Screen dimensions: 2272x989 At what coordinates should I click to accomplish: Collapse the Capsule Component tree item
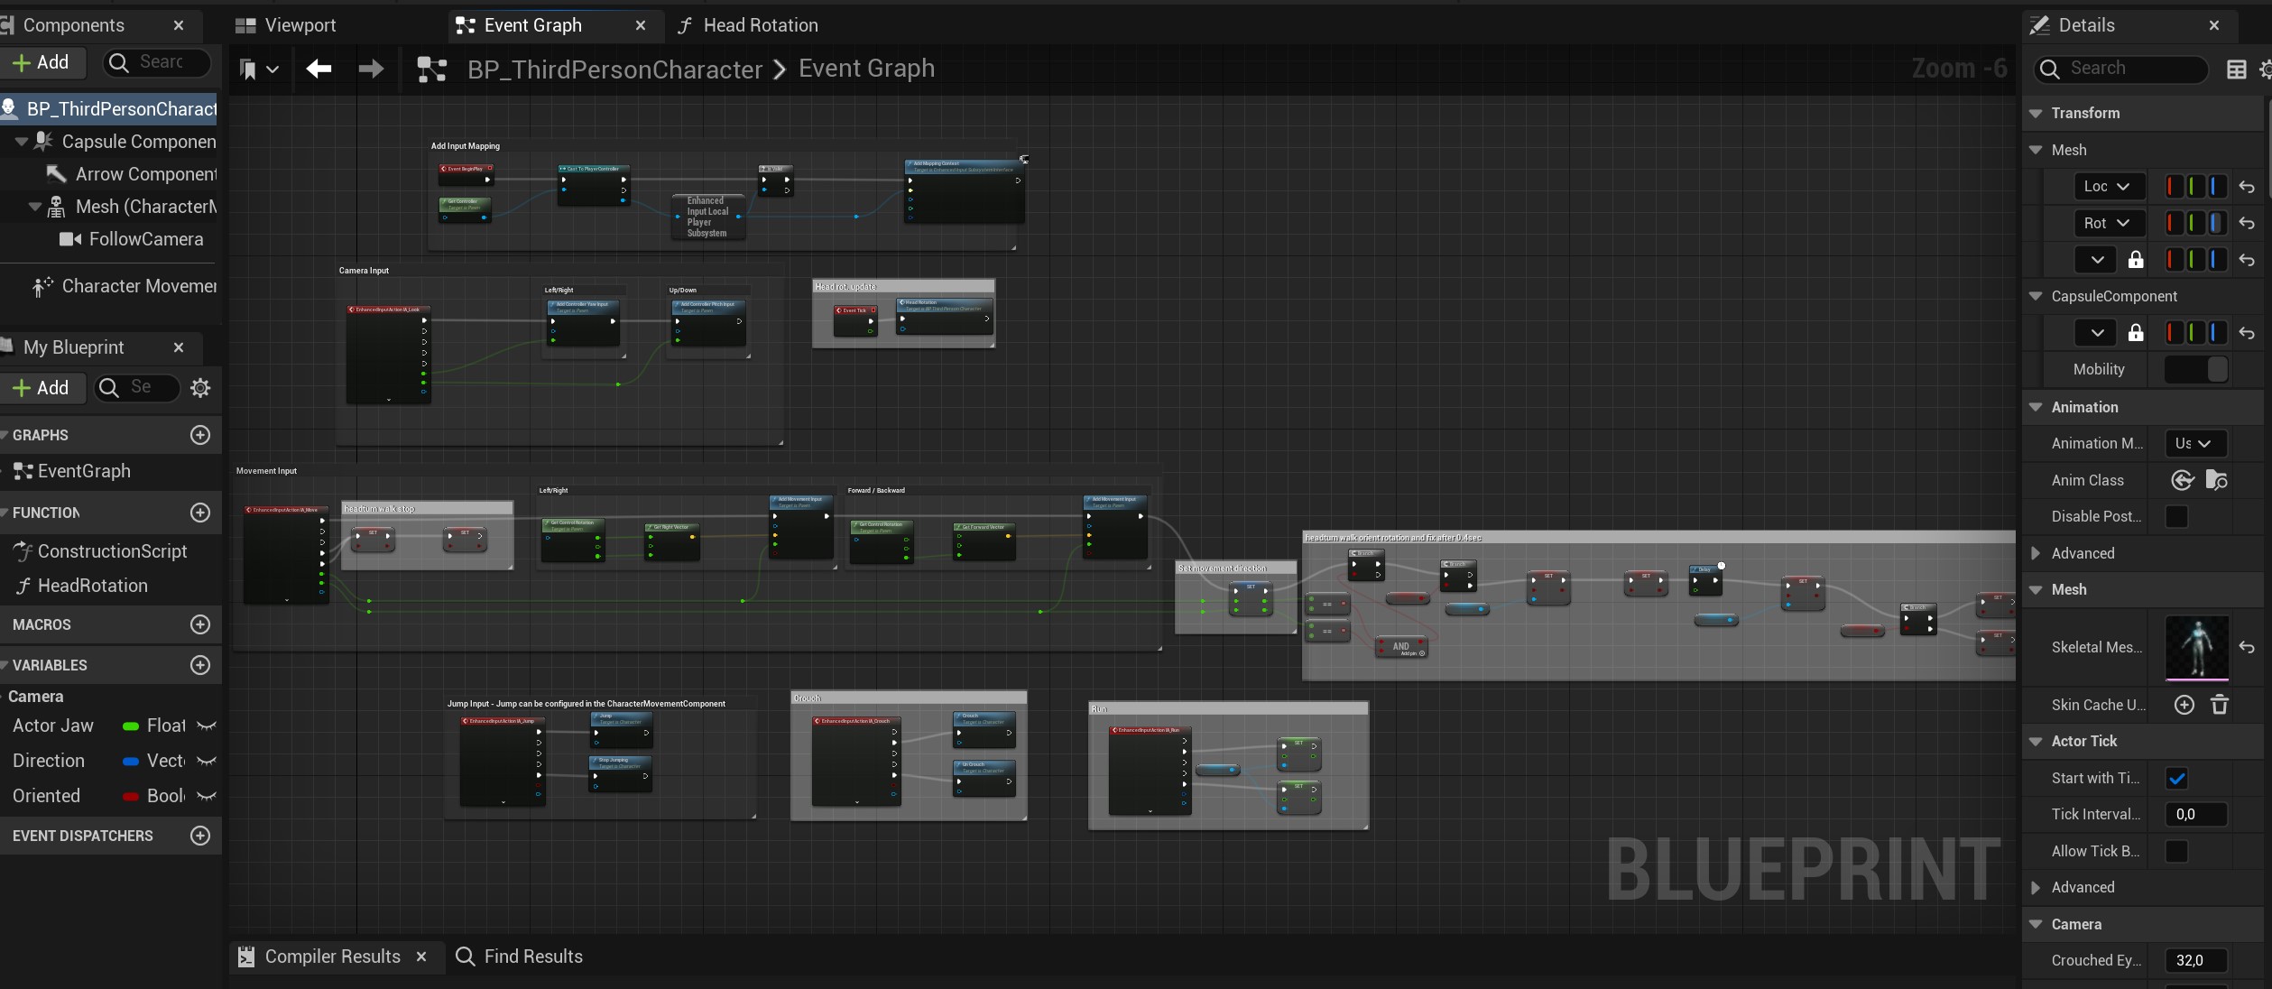(21, 142)
